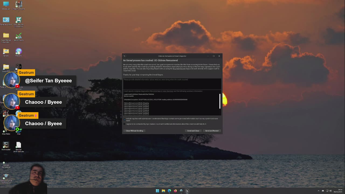
Task: Open the Windows Start menu
Action: click(157, 191)
